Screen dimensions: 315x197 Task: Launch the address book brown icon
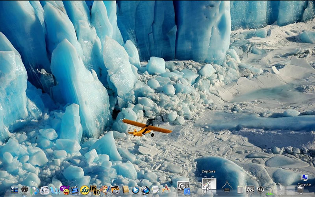coord(126,190)
